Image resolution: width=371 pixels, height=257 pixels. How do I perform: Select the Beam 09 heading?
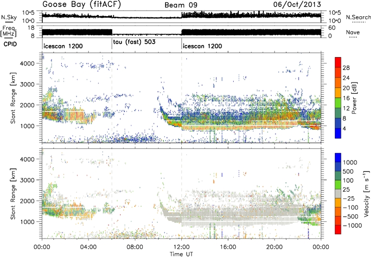click(x=181, y=5)
